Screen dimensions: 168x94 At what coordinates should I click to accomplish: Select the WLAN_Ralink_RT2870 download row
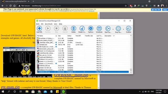(83, 40)
